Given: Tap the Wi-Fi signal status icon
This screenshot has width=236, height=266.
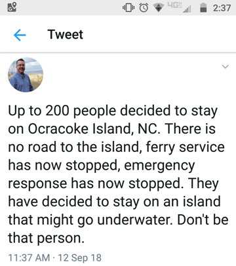Looking at the screenshot, I should pyautogui.click(x=159, y=8).
